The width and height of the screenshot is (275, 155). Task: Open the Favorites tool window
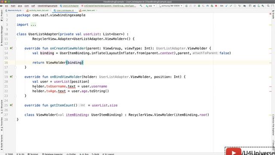[x=2, y=124]
